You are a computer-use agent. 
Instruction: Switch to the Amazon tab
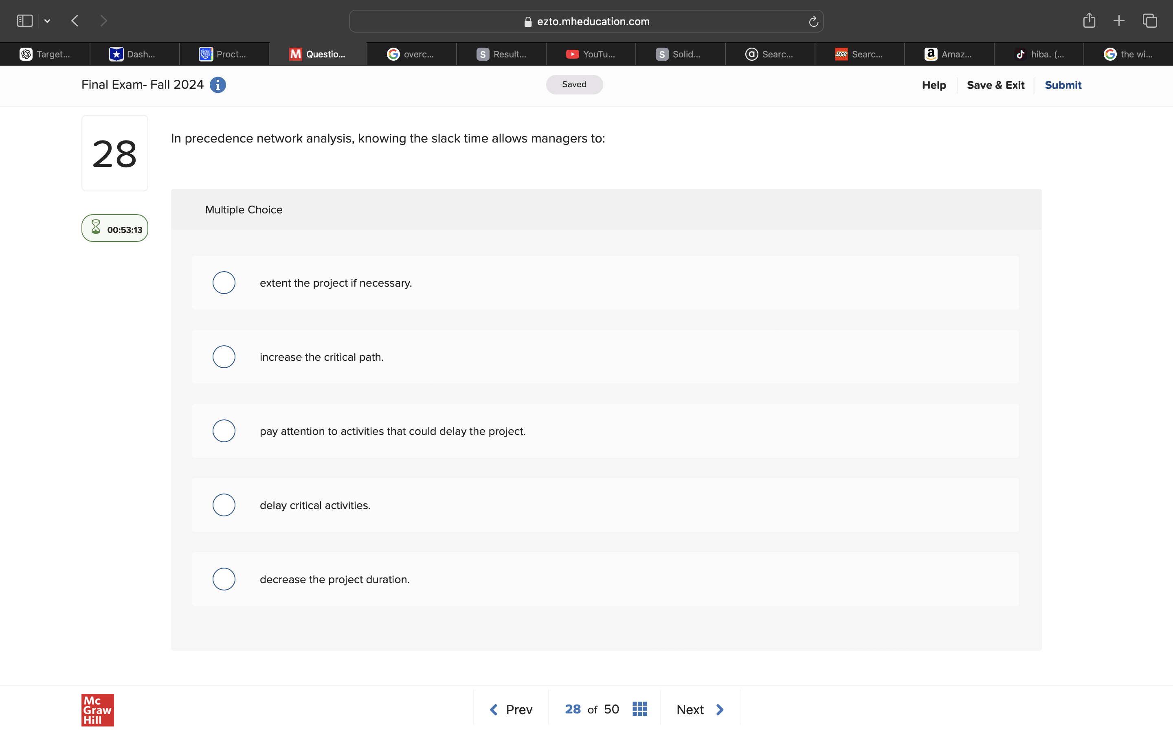[949, 54]
